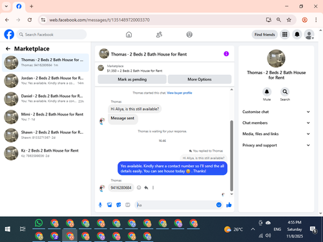The image size is (323, 242).
Task: Reply to 9416280684 message arrow icon
Action: 146,188
